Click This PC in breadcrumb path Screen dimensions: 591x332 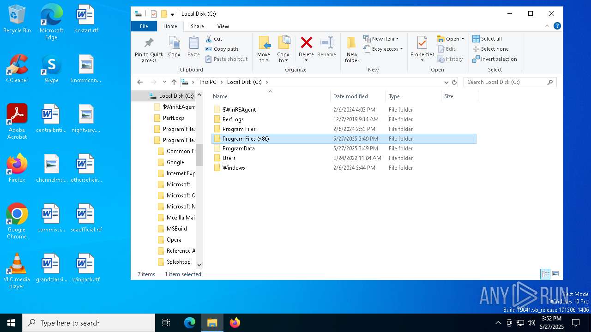[x=207, y=82]
